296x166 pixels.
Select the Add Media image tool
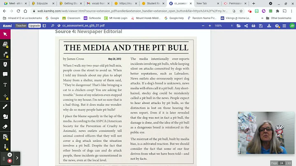point(5,137)
